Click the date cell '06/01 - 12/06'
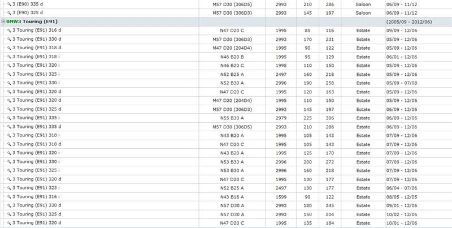 click(x=402, y=57)
